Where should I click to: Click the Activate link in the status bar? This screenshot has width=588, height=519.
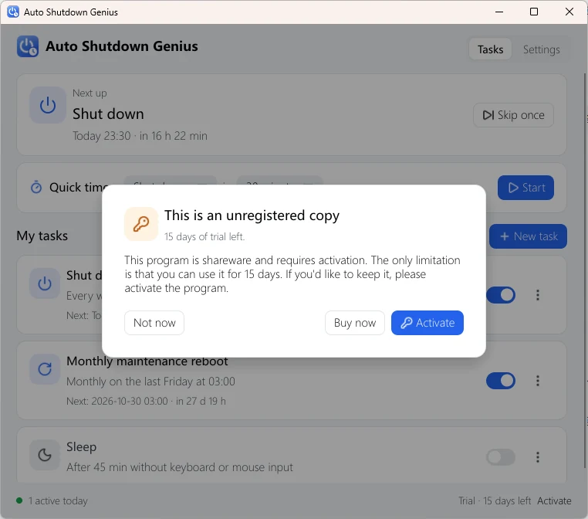554,500
